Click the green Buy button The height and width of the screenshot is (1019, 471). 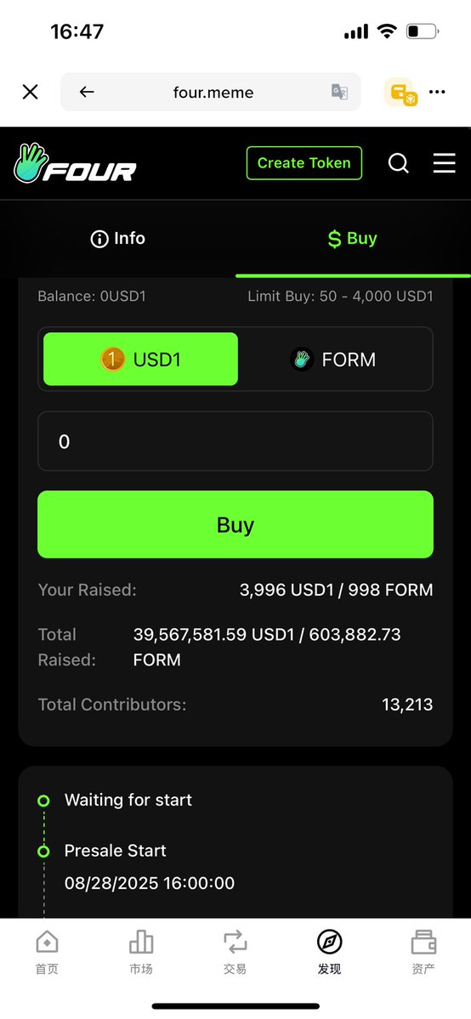click(235, 524)
